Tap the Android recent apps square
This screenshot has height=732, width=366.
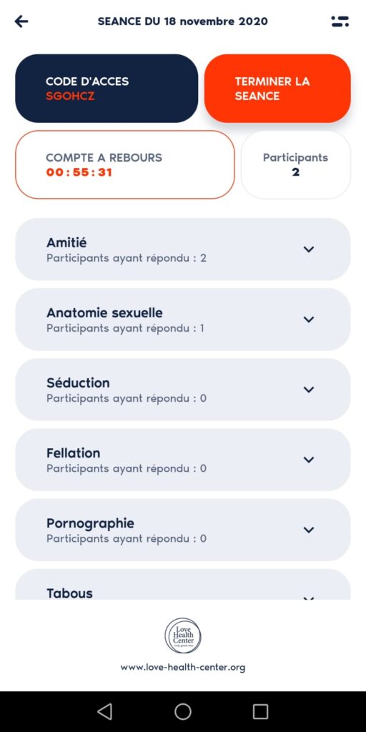tap(260, 711)
